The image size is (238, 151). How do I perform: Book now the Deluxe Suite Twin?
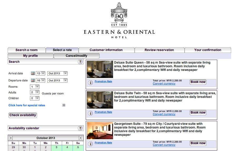tap(198, 113)
